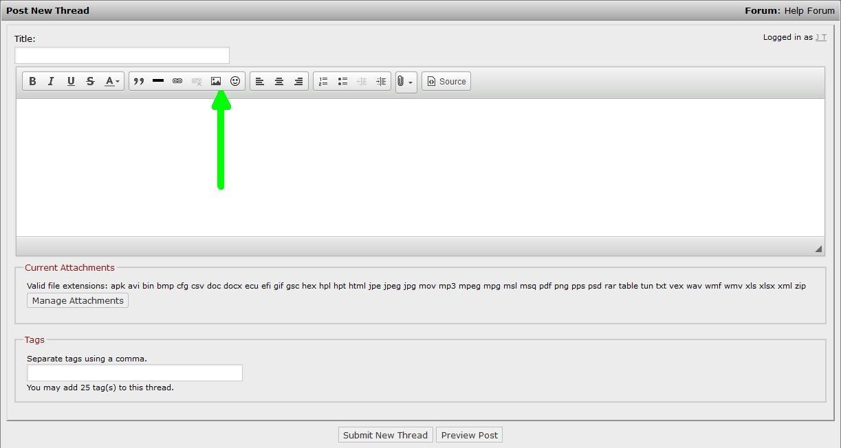
Task: Switch editor to Source mode
Action: click(446, 81)
